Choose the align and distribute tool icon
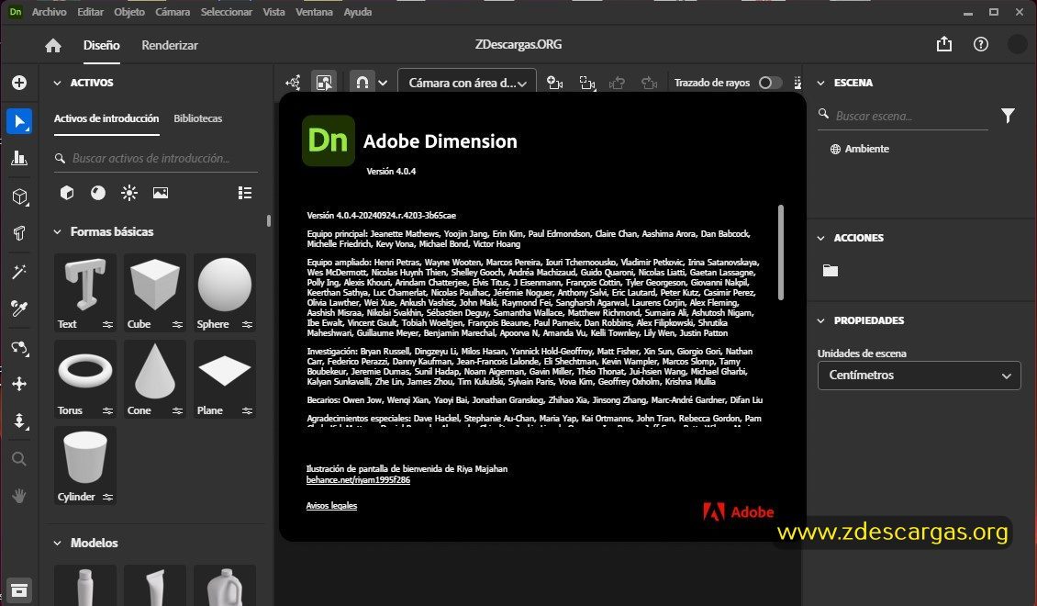1037x606 pixels. (x=19, y=158)
